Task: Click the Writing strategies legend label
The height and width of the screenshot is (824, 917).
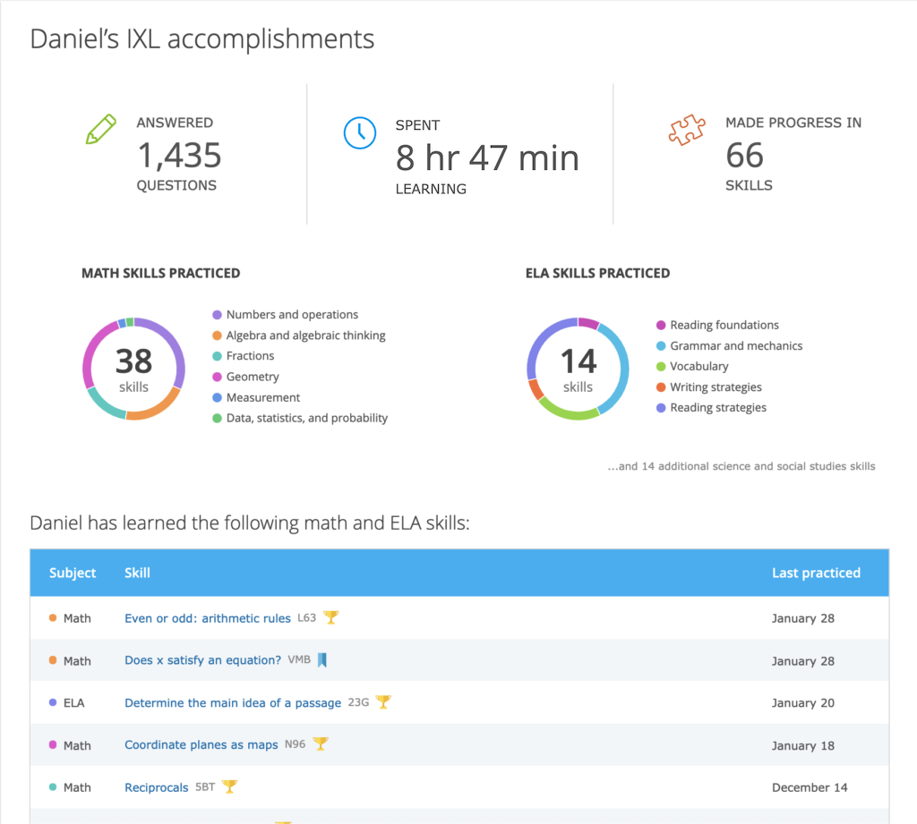Action: 716,387
